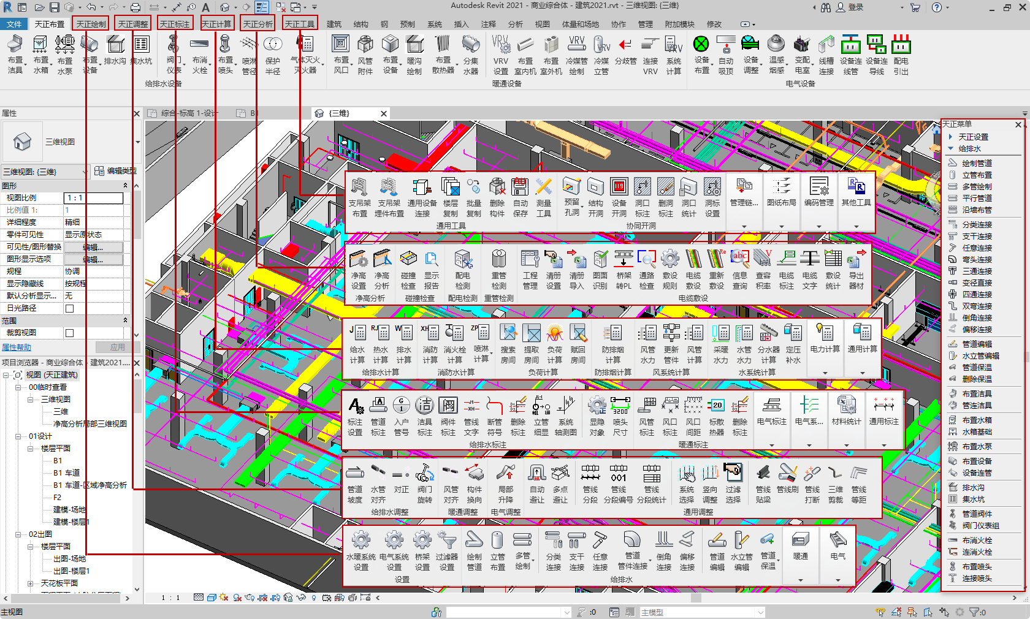Click the 编辑类型 button
Viewport: 1030px width, 619px height.
(x=115, y=171)
